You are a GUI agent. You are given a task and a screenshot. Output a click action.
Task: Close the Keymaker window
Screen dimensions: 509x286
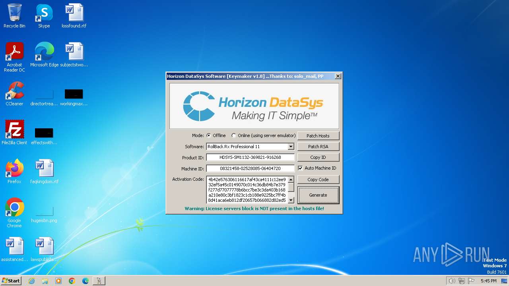point(338,76)
